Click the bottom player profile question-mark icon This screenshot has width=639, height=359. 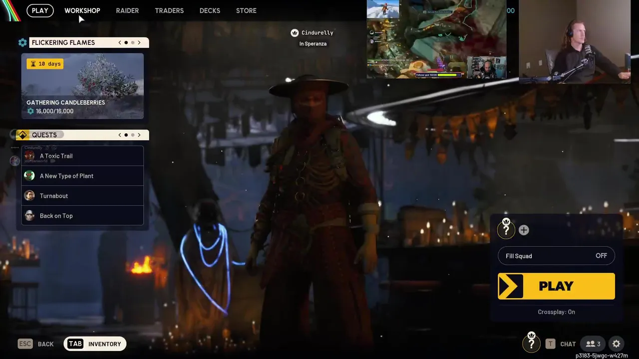click(x=531, y=343)
